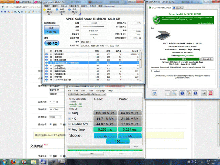Screen dimensions: 220x165
Task: Click the green progress bar in AS SSD
Action: click(x=105, y=150)
